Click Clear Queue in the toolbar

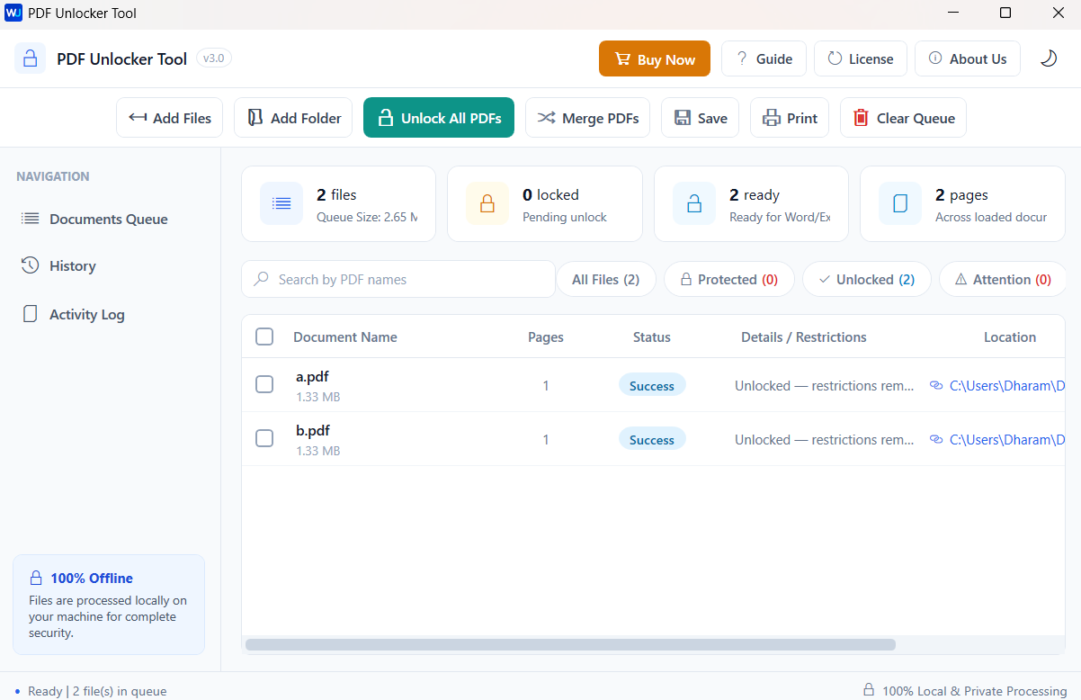(903, 118)
